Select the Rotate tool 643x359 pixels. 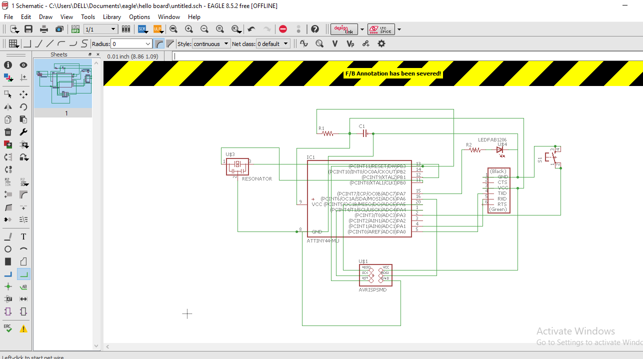coord(23,107)
